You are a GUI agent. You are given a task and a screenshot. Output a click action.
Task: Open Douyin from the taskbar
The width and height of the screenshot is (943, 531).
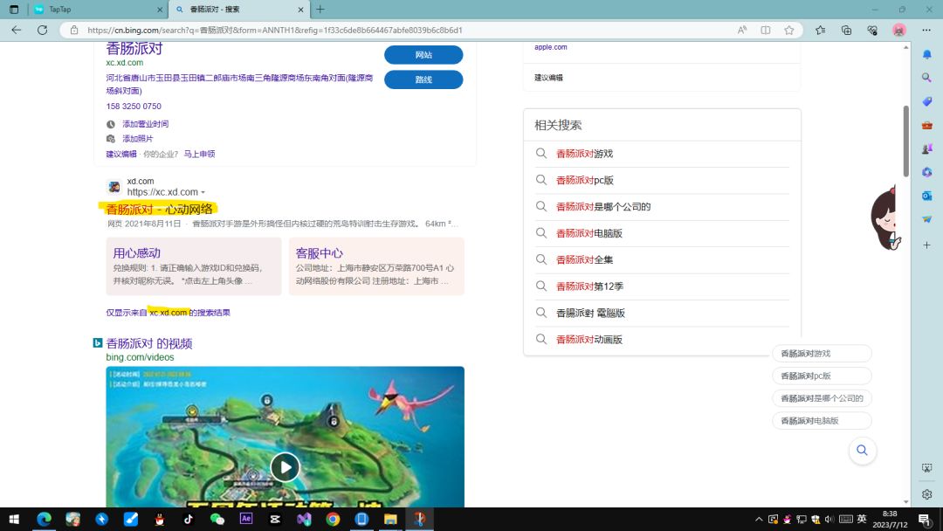[x=188, y=518]
